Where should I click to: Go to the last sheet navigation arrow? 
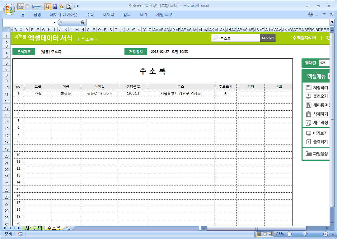(x=19, y=228)
